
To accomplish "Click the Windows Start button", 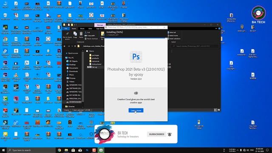I will tap(3, 150).
